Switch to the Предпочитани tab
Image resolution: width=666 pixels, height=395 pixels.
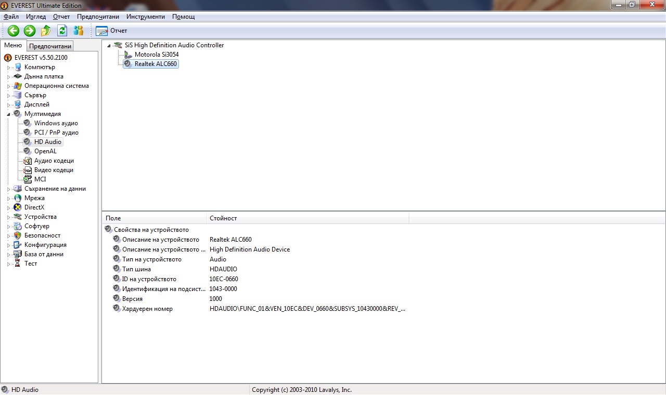(50, 46)
